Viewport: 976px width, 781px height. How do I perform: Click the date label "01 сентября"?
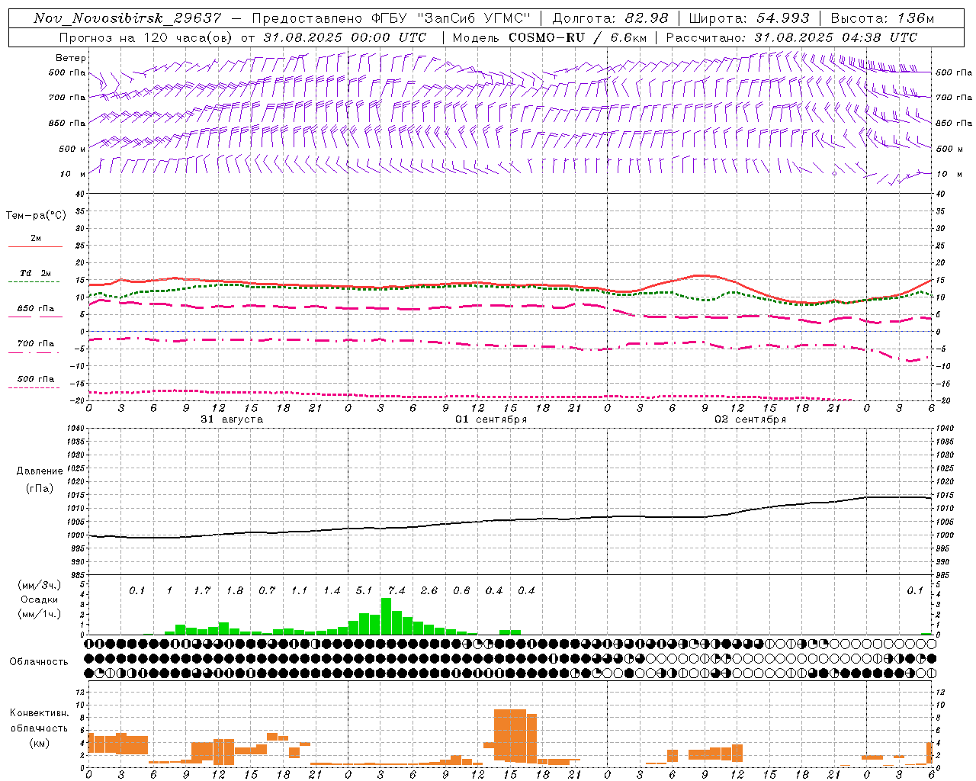[491, 419]
